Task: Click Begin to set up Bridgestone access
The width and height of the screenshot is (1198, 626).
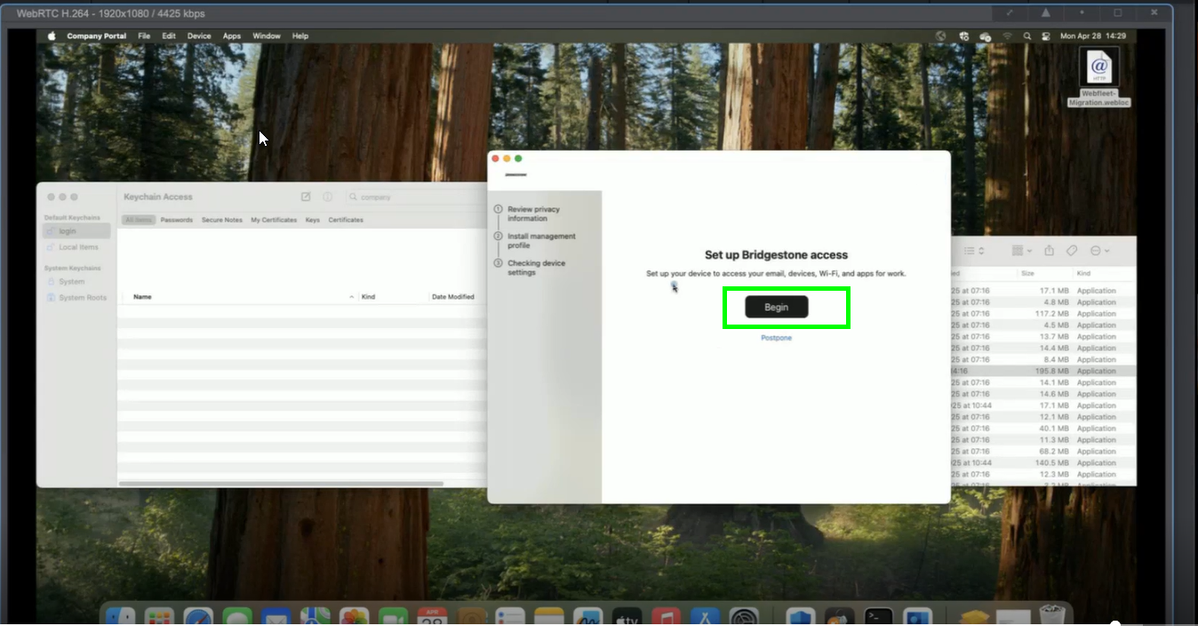Action: 777,307
